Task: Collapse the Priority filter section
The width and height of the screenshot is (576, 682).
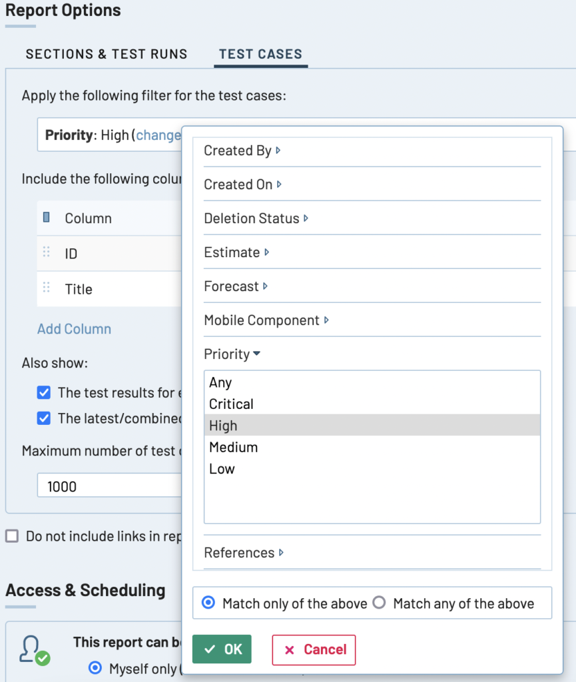Action: point(232,354)
